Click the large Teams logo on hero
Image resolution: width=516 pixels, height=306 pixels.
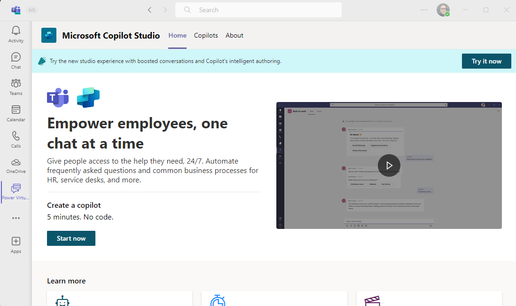click(x=58, y=97)
